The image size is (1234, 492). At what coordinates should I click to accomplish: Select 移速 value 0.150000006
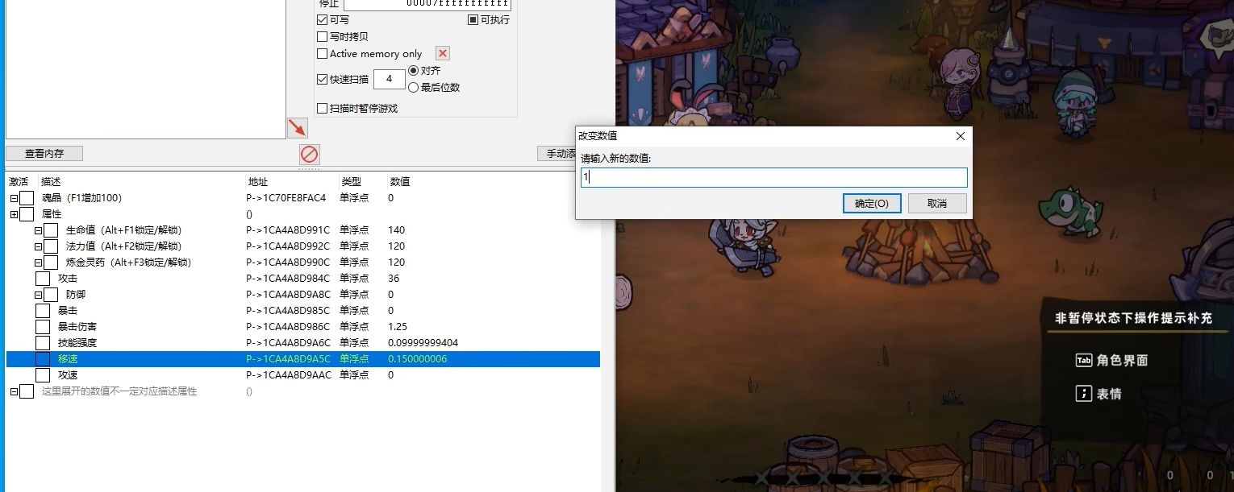click(x=417, y=359)
